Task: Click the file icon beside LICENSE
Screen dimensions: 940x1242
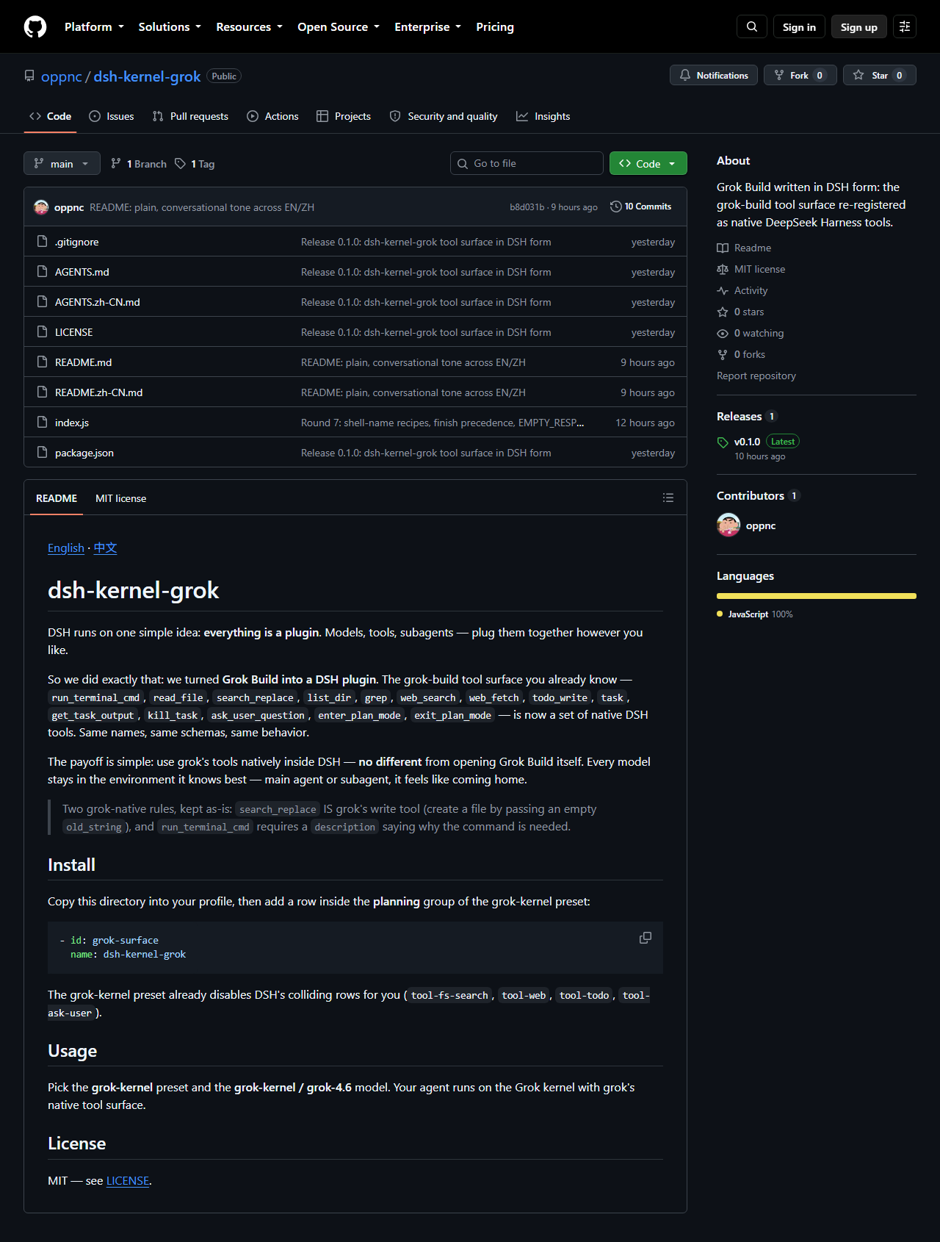Action: 43,331
